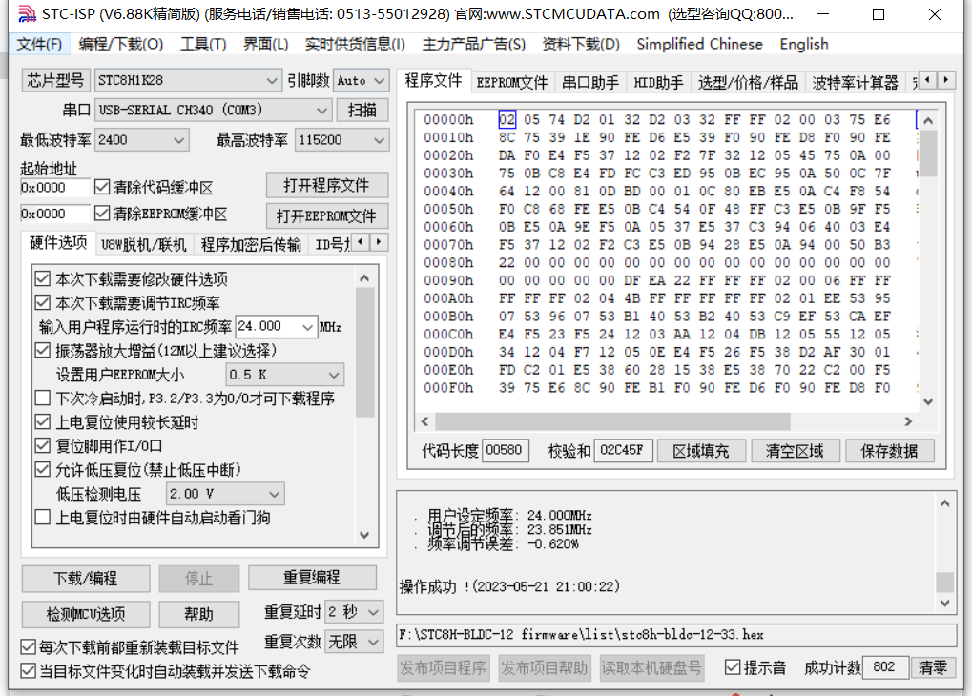Click firmware hex file path field
Screen dimensions: 972x696
click(676, 635)
